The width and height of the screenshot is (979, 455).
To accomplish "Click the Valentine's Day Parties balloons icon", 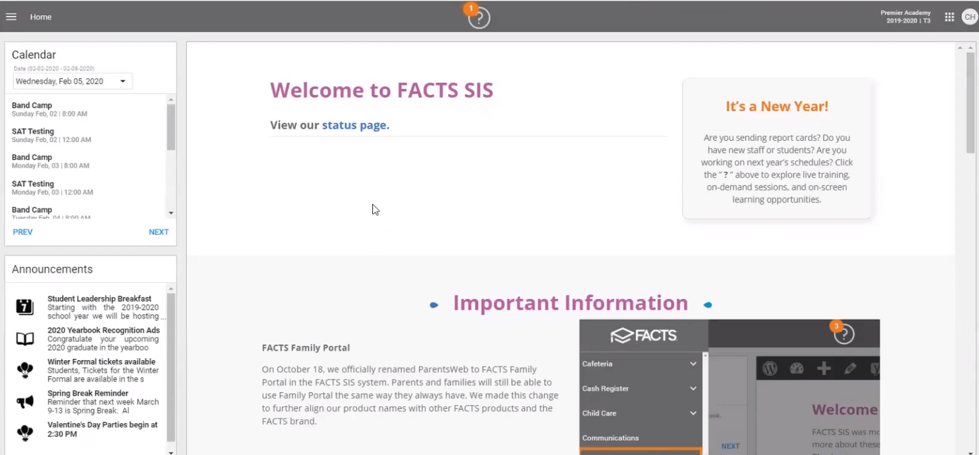I will click(25, 433).
